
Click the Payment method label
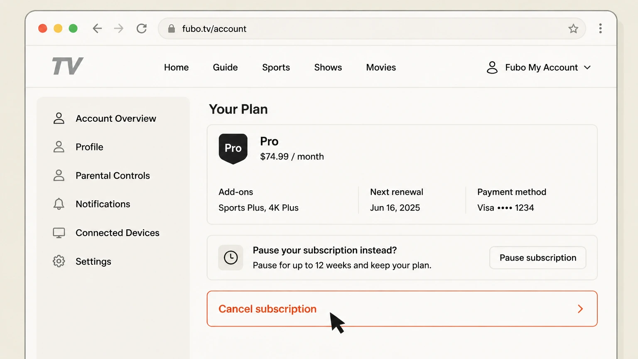pyautogui.click(x=512, y=192)
